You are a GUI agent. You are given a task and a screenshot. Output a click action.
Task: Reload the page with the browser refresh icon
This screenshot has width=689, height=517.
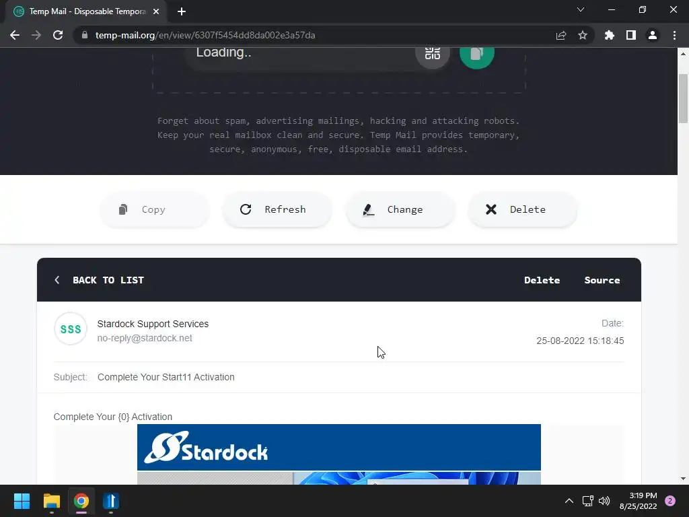tap(58, 35)
